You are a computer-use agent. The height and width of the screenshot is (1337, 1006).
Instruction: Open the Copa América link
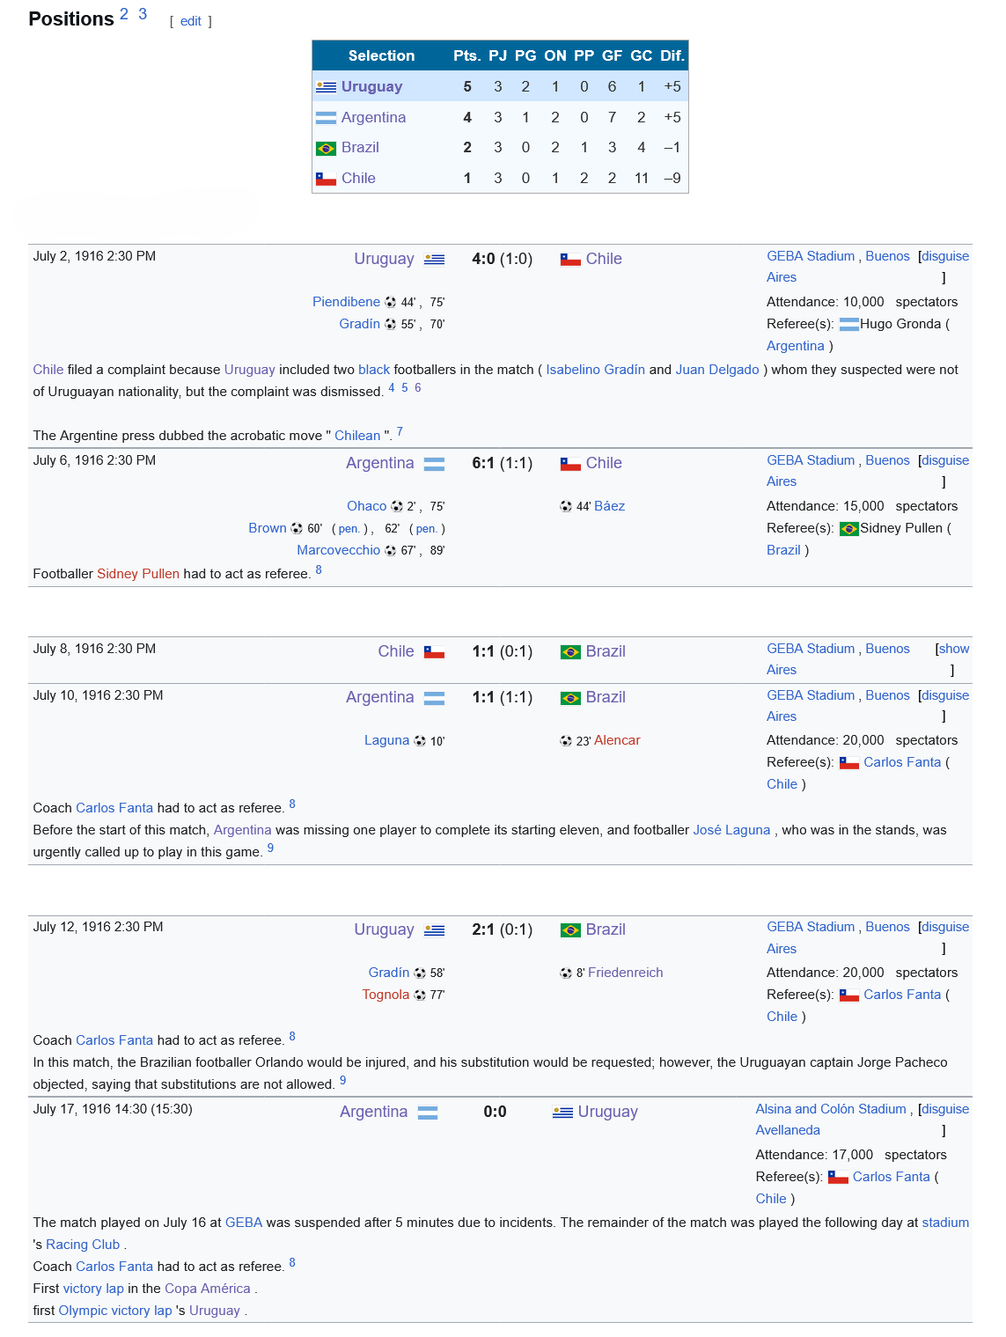pyautogui.click(x=208, y=1289)
